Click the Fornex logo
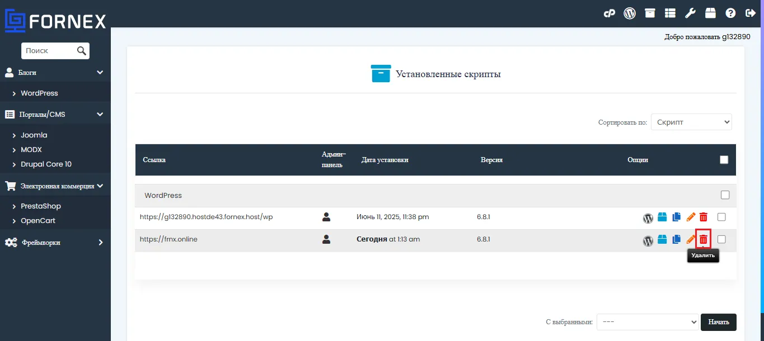The image size is (764, 341). (55, 21)
